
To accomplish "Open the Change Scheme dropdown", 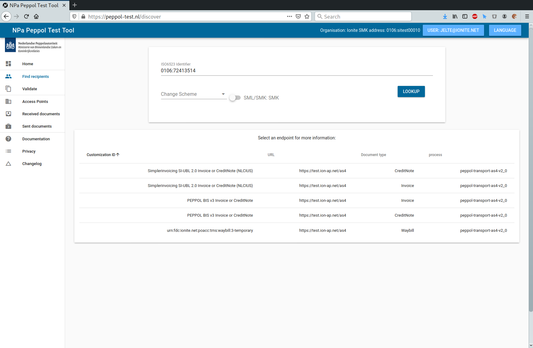I will (194, 94).
